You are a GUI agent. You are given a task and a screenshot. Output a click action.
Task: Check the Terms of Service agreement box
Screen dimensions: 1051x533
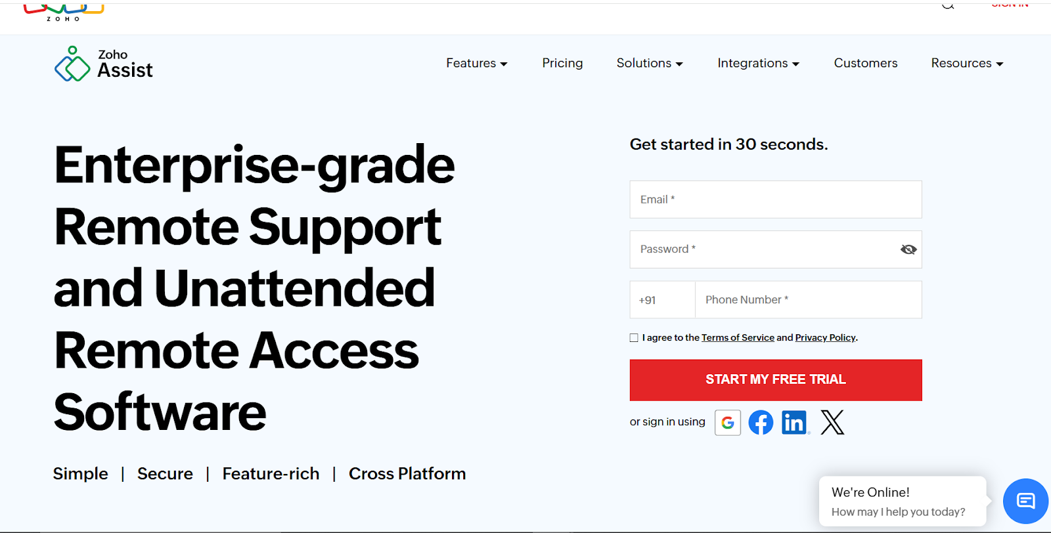pos(634,338)
